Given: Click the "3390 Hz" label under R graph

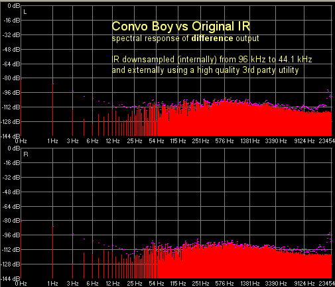Looking at the screenshot, I should [x=276, y=284].
